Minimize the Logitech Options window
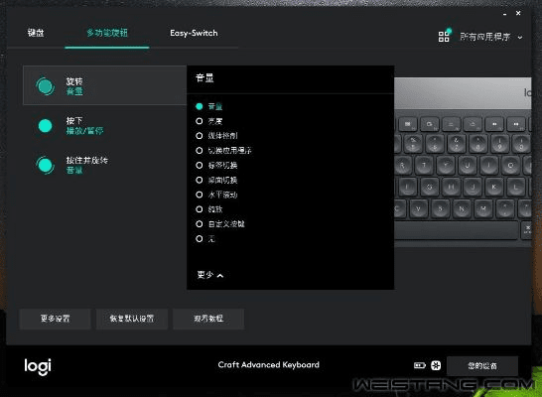542x397 pixels. coord(504,14)
